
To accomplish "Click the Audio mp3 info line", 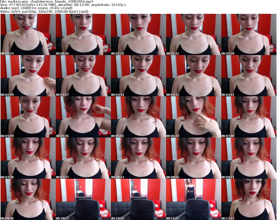I will coord(36,8).
